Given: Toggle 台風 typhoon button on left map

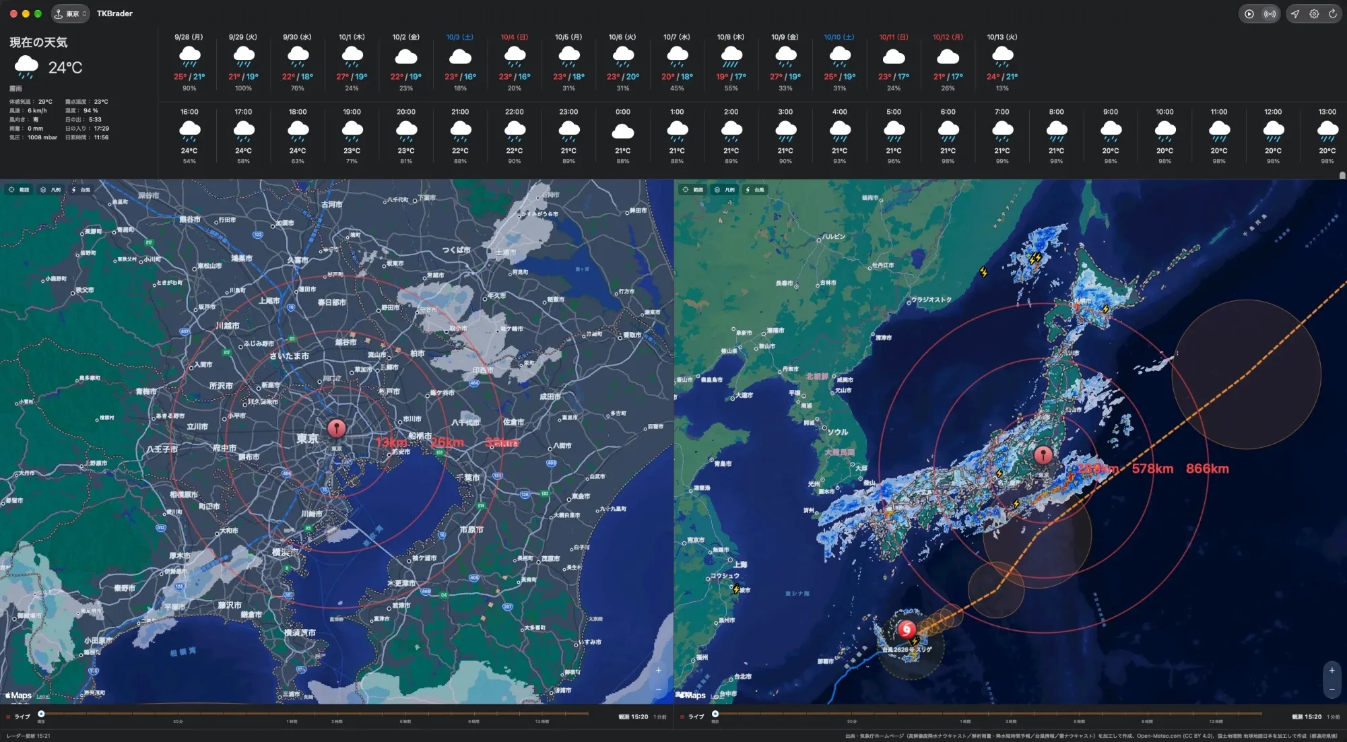Looking at the screenshot, I should 81,190.
